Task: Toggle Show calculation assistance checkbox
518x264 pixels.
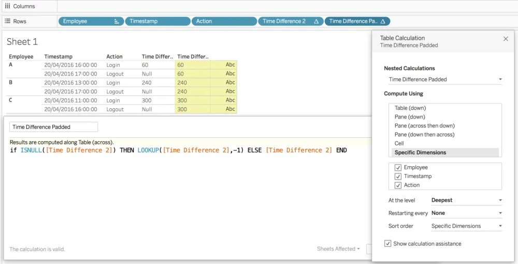Action: click(388, 243)
